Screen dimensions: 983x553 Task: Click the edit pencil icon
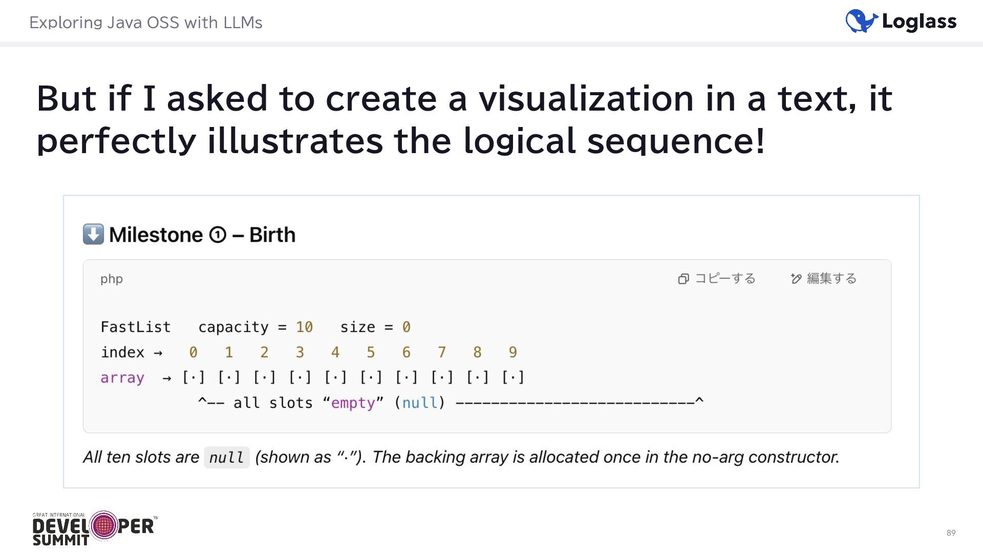tap(796, 279)
